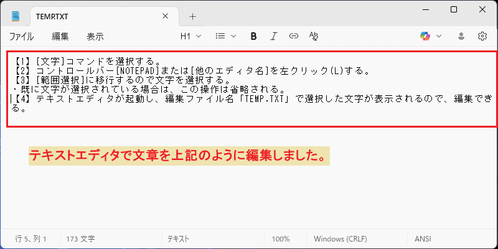The height and width of the screenshot is (249, 498).
Task: Expand the Copilot dropdown chevron
Action: pos(439,36)
